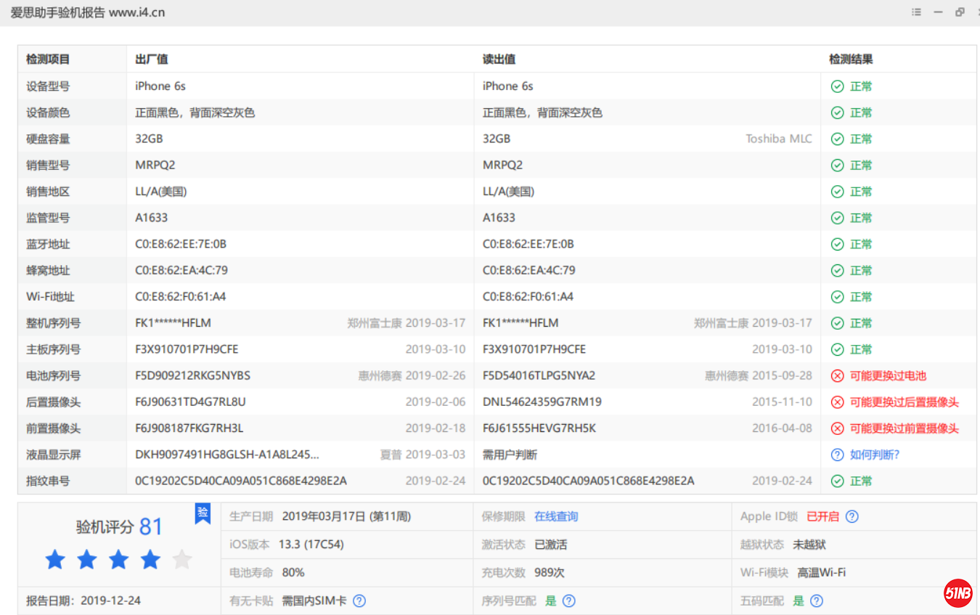Open the list menu icon in title bar
The image size is (980, 615).
click(x=917, y=12)
